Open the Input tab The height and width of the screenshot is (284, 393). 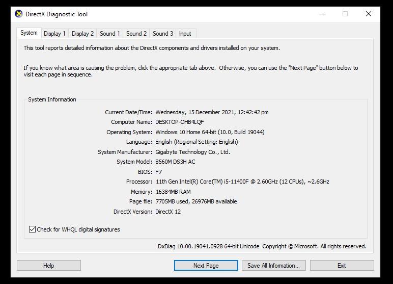pyautogui.click(x=185, y=34)
